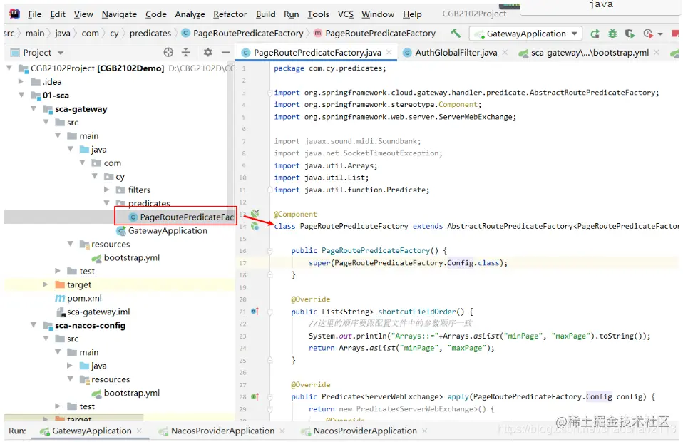Collapse the sca-nacos-config module
This screenshot has height=442, width=683.
pyautogui.click(x=34, y=325)
